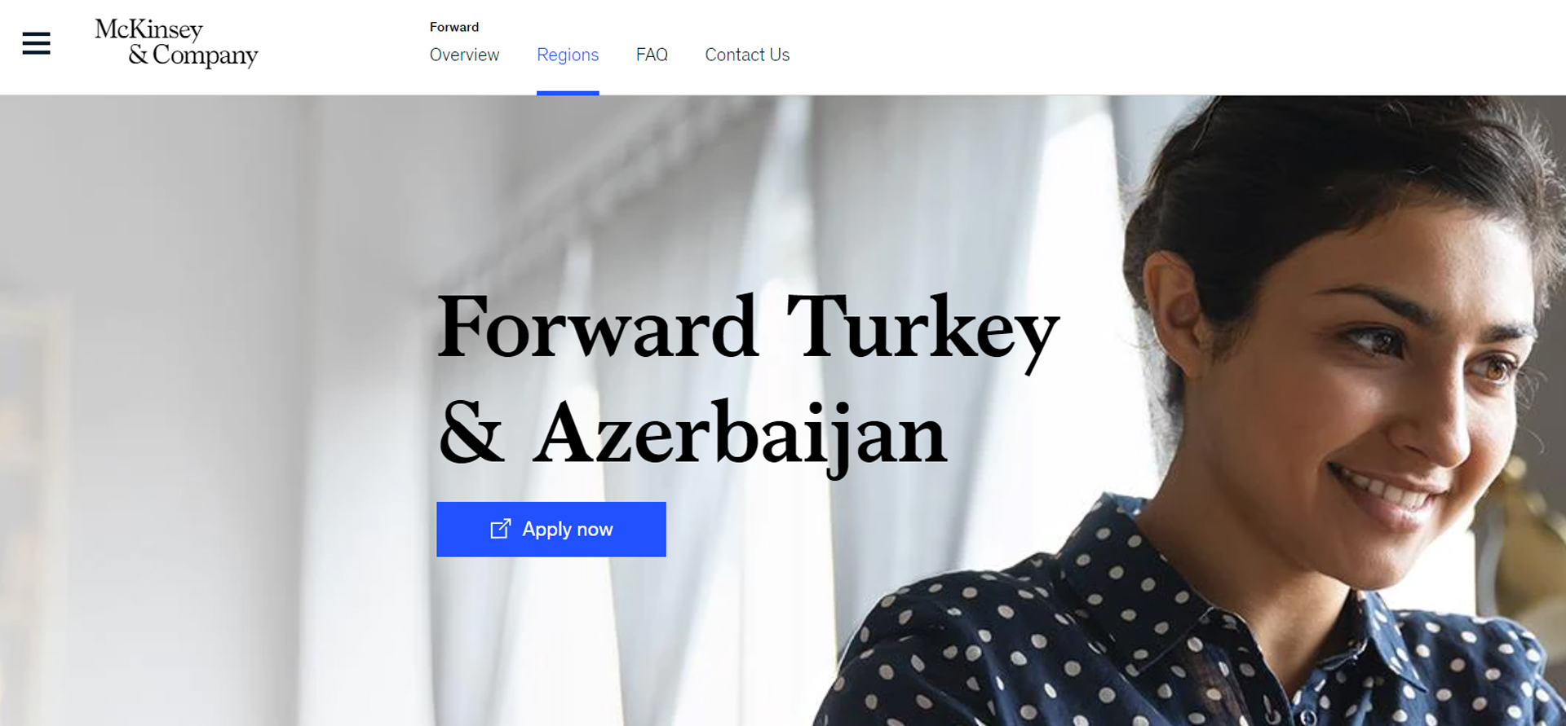Click the Forward Turkey heading line
The image size is (1566, 726).
pos(748,328)
